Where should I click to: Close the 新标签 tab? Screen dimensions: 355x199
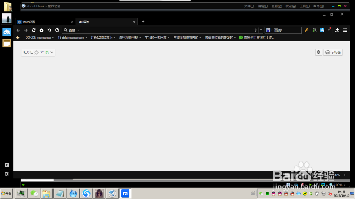coord(134,22)
